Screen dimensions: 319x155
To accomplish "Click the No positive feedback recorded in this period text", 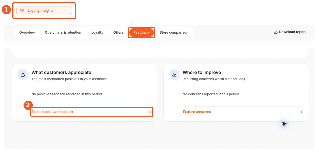I will pos(67,94).
